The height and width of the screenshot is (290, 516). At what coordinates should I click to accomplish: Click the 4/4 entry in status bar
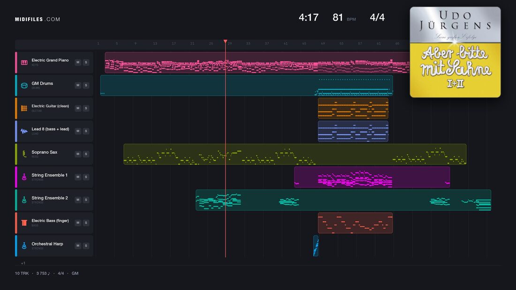click(x=61, y=273)
